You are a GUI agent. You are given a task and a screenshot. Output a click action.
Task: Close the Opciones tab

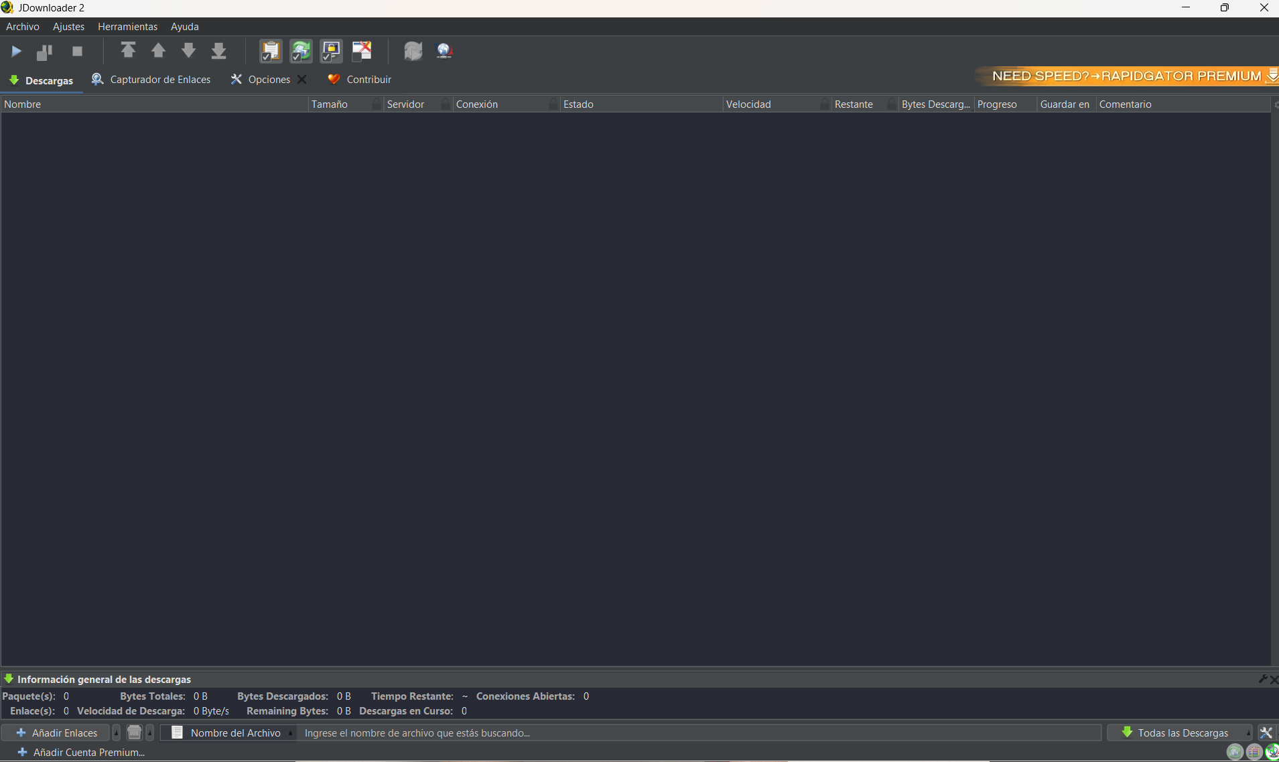[x=302, y=80]
